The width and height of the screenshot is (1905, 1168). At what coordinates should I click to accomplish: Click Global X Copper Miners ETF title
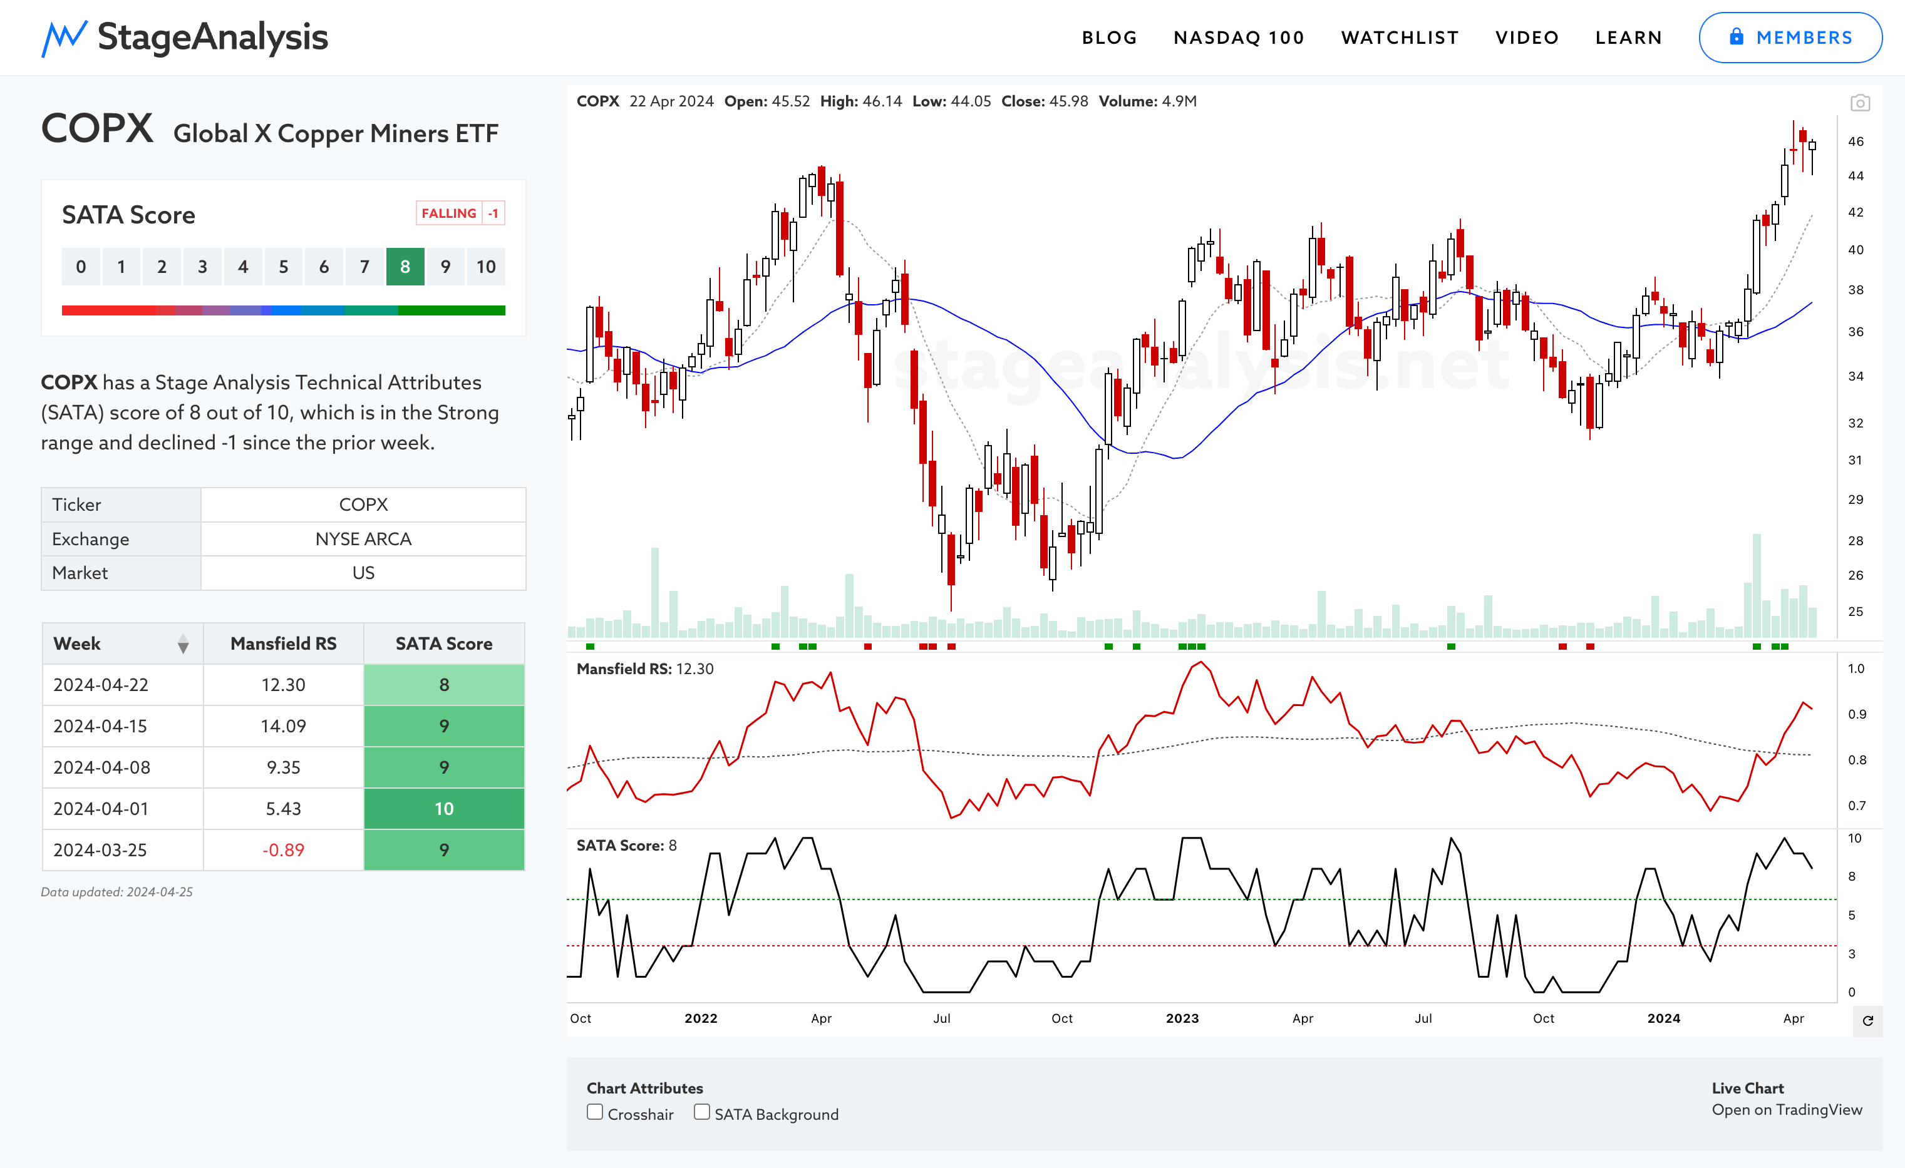336,134
